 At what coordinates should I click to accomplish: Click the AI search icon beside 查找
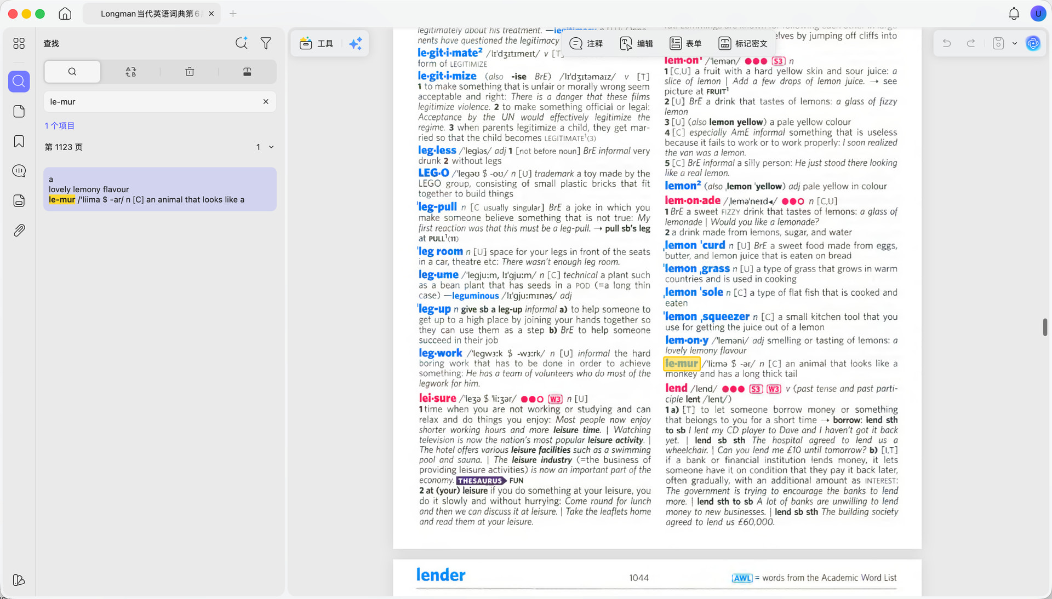pyautogui.click(x=241, y=43)
